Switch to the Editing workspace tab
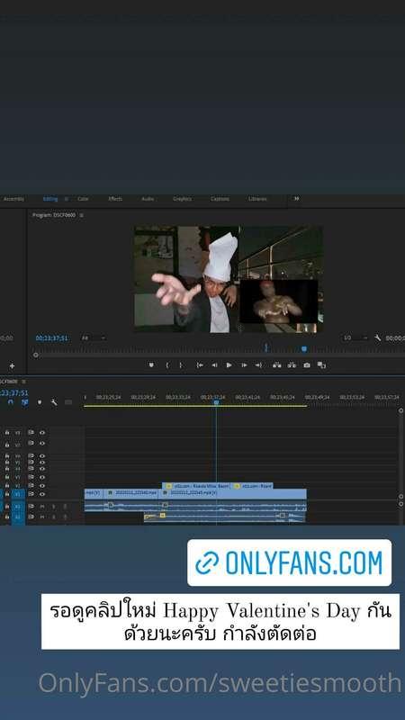 [50, 199]
